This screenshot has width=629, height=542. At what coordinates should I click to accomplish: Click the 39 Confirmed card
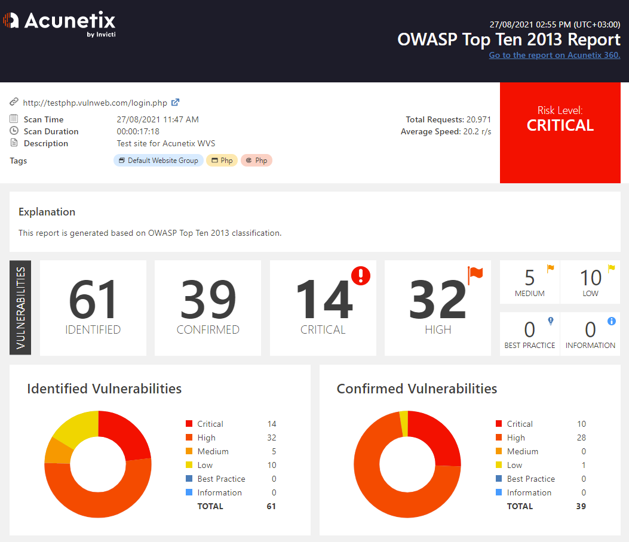pos(208,308)
